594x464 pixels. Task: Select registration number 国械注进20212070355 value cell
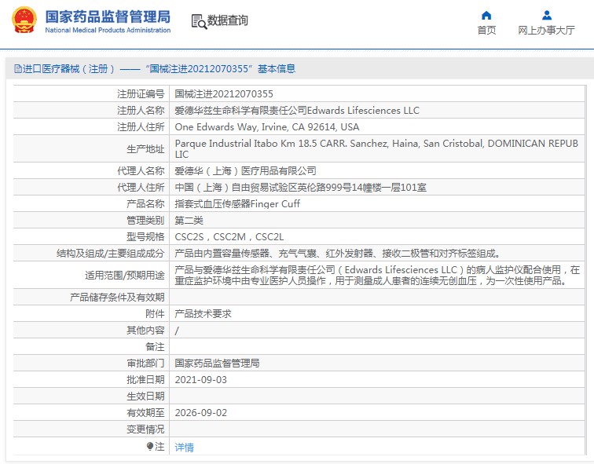[x=224, y=94]
